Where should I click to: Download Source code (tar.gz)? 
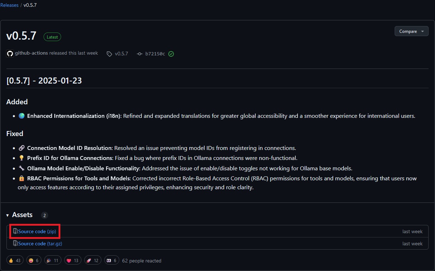click(x=40, y=244)
